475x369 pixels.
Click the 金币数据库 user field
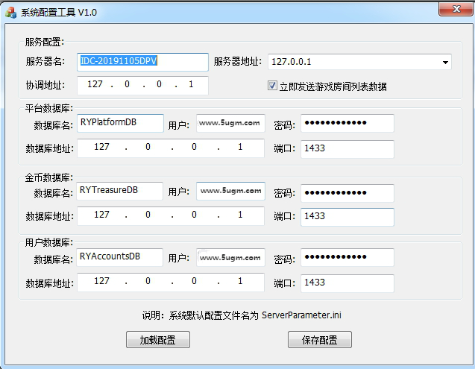[x=230, y=192]
